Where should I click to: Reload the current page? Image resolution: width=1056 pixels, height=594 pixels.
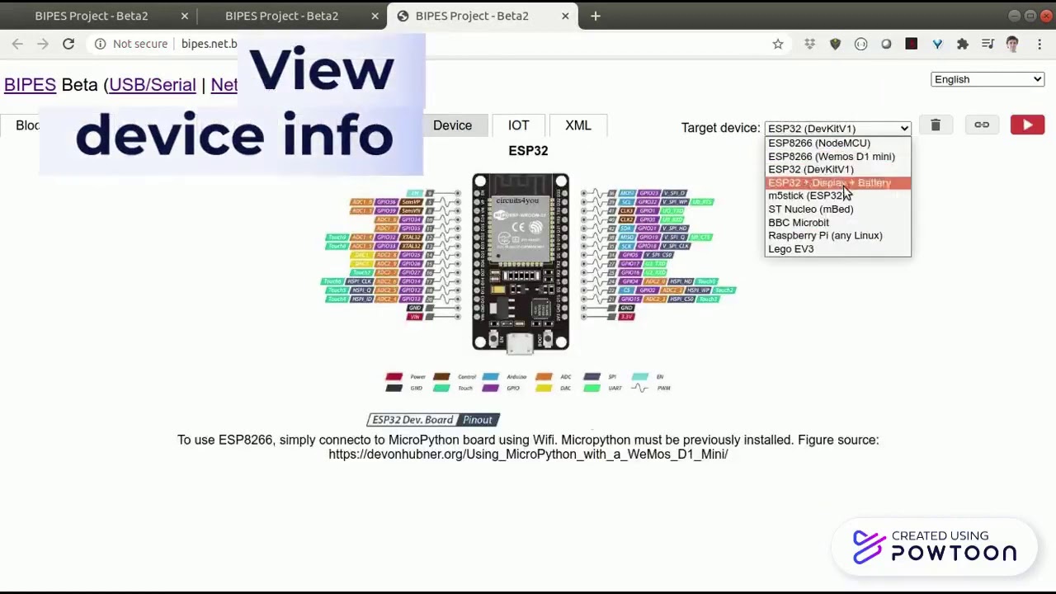[x=68, y=44]
